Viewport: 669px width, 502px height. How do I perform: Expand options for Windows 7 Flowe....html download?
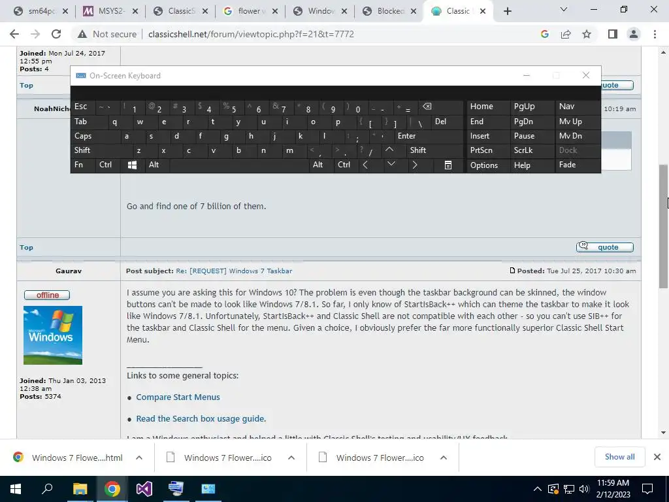[x=139, y=458]
